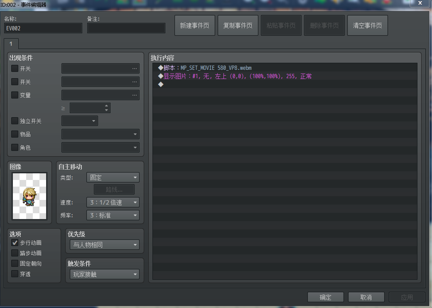Enable the second 开关 condition checkbox
Screen dimensions: 432x308
coord(15,81)
